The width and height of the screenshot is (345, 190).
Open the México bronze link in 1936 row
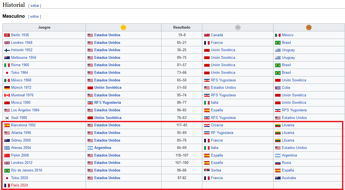click(x=288, y=35)
